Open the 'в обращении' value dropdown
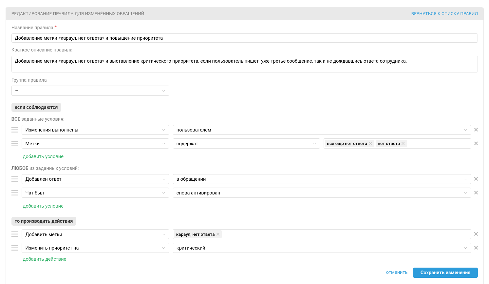This screenshot has height=284, width=489. pos(322,179)
